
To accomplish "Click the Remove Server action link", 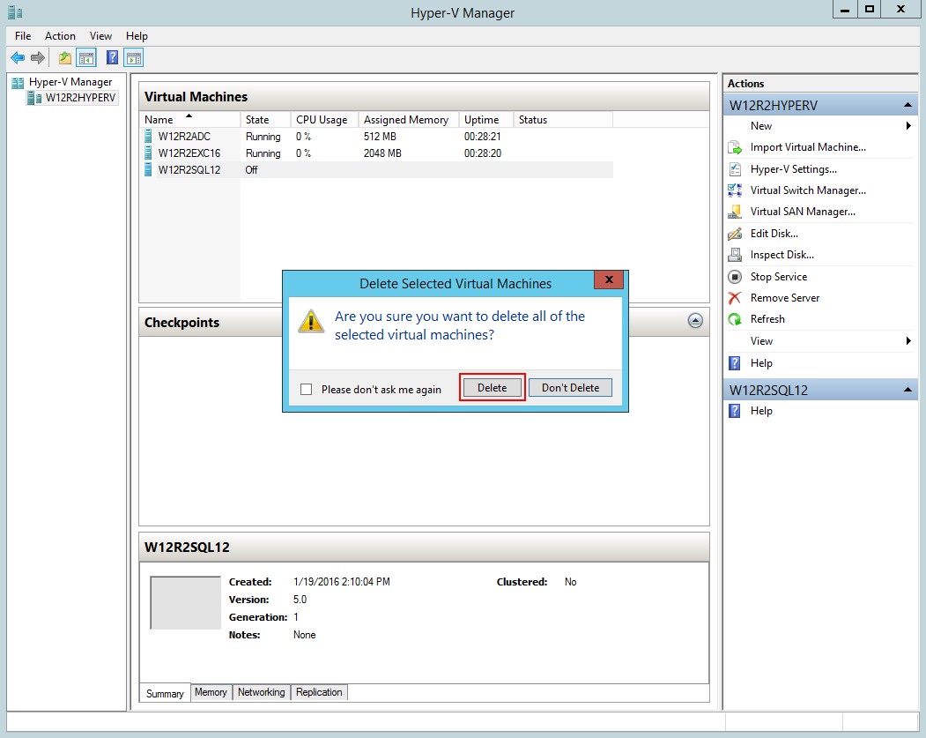I will point(785,298).
